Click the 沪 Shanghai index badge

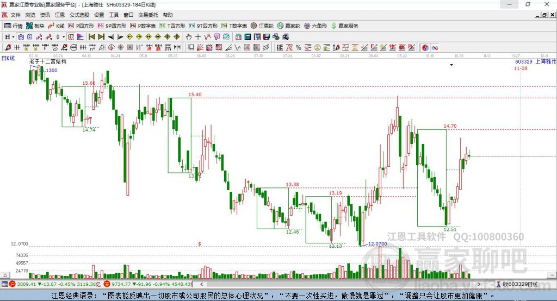pos(13,284)
